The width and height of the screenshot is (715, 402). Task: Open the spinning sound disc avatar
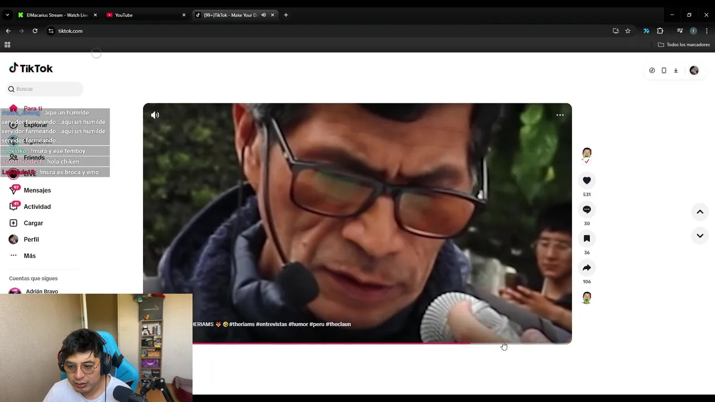tap(587, 298)
